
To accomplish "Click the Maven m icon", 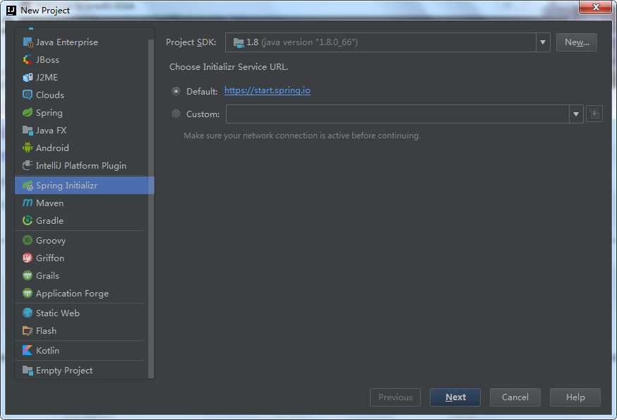I will [x=28, y=203].
